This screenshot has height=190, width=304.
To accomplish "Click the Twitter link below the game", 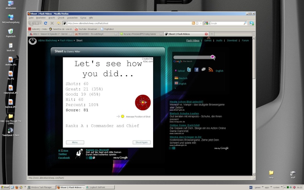I will 62,154.
